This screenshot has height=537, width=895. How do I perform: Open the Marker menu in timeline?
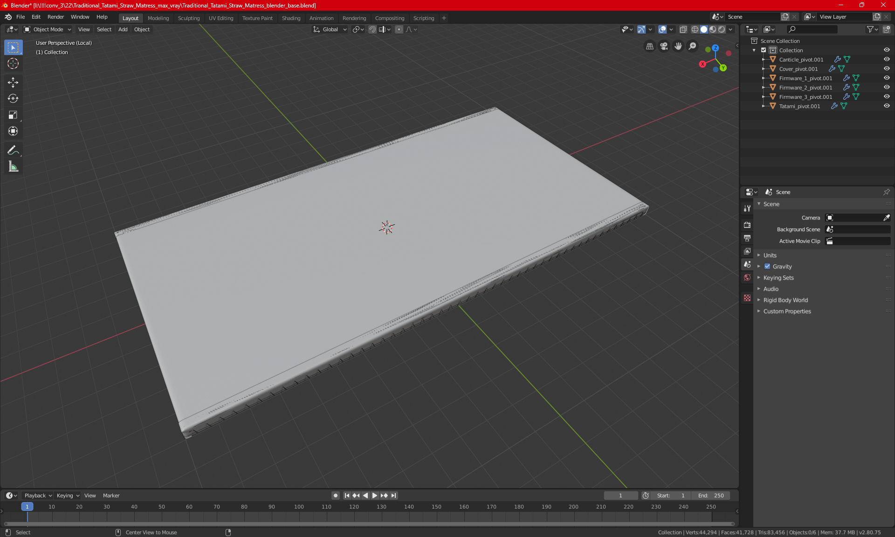click(111, 496)
